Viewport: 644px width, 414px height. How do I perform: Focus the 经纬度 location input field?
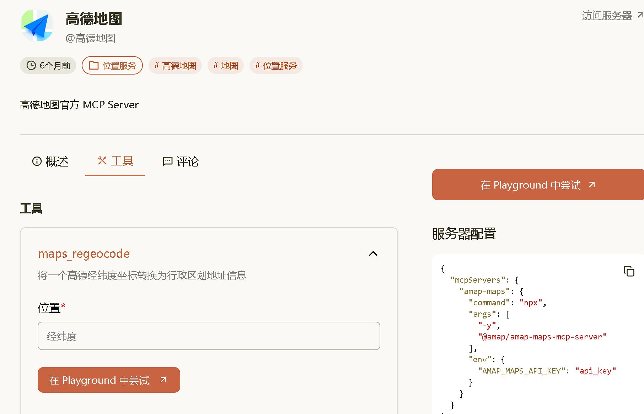coord(209,336)
